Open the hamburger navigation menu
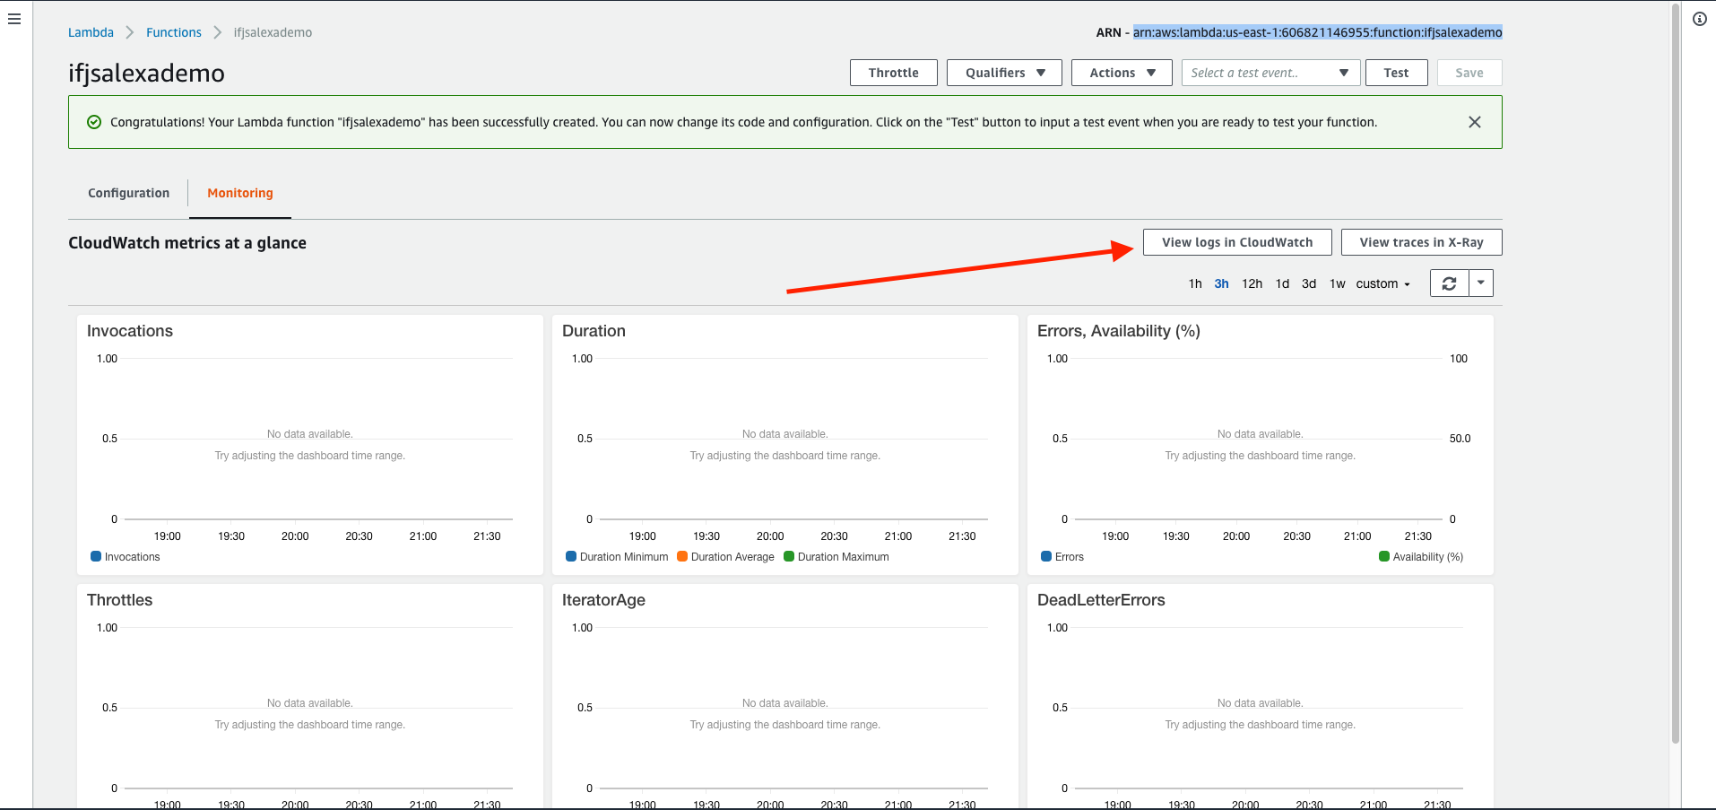The width and height of the screenshot is (1716, 810). pos(14,19)
